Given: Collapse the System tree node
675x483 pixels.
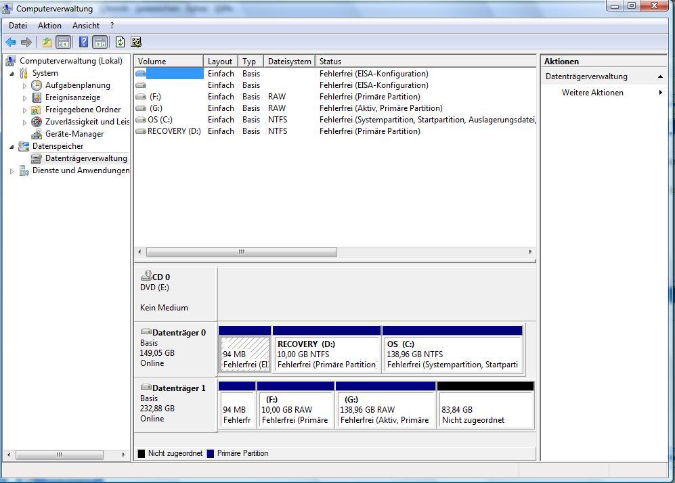Looking at the screenshot, I should tap(12, 73).
